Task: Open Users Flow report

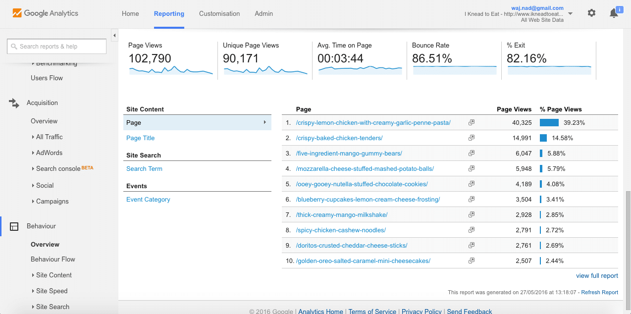Action: coord(47,78)
